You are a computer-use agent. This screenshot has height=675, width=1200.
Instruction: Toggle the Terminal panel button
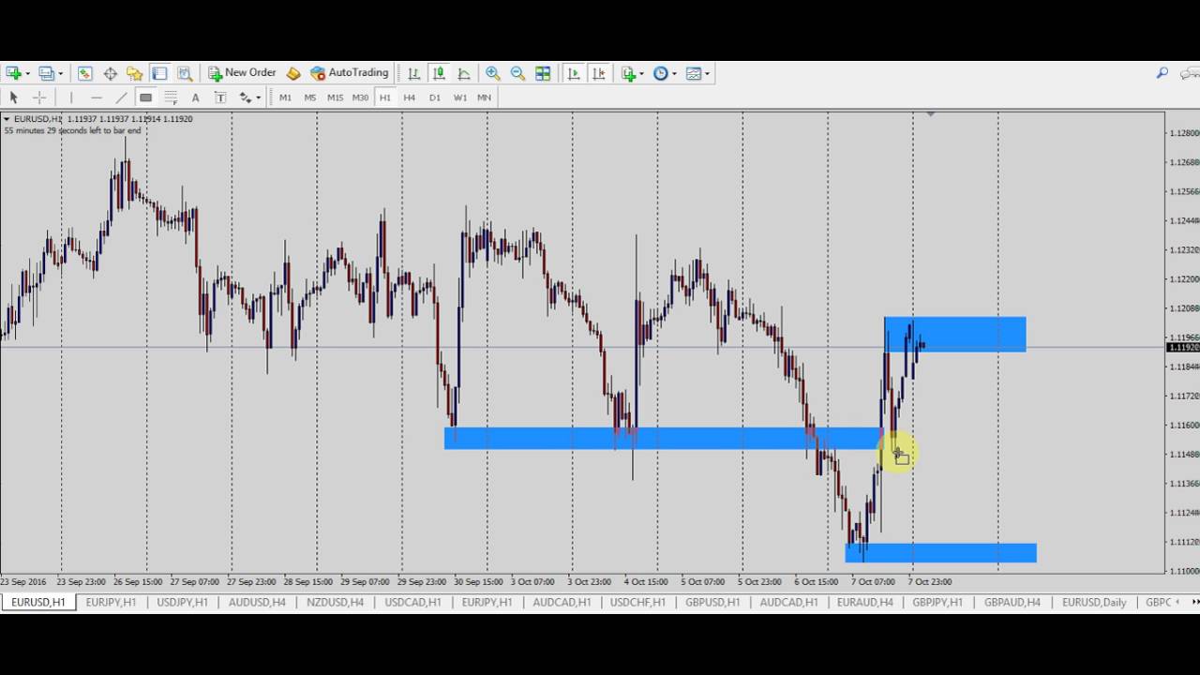point(159,73)
